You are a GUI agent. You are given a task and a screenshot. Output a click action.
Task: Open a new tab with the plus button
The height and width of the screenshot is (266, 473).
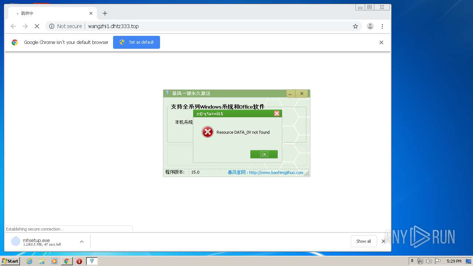(x=105, y=13)
